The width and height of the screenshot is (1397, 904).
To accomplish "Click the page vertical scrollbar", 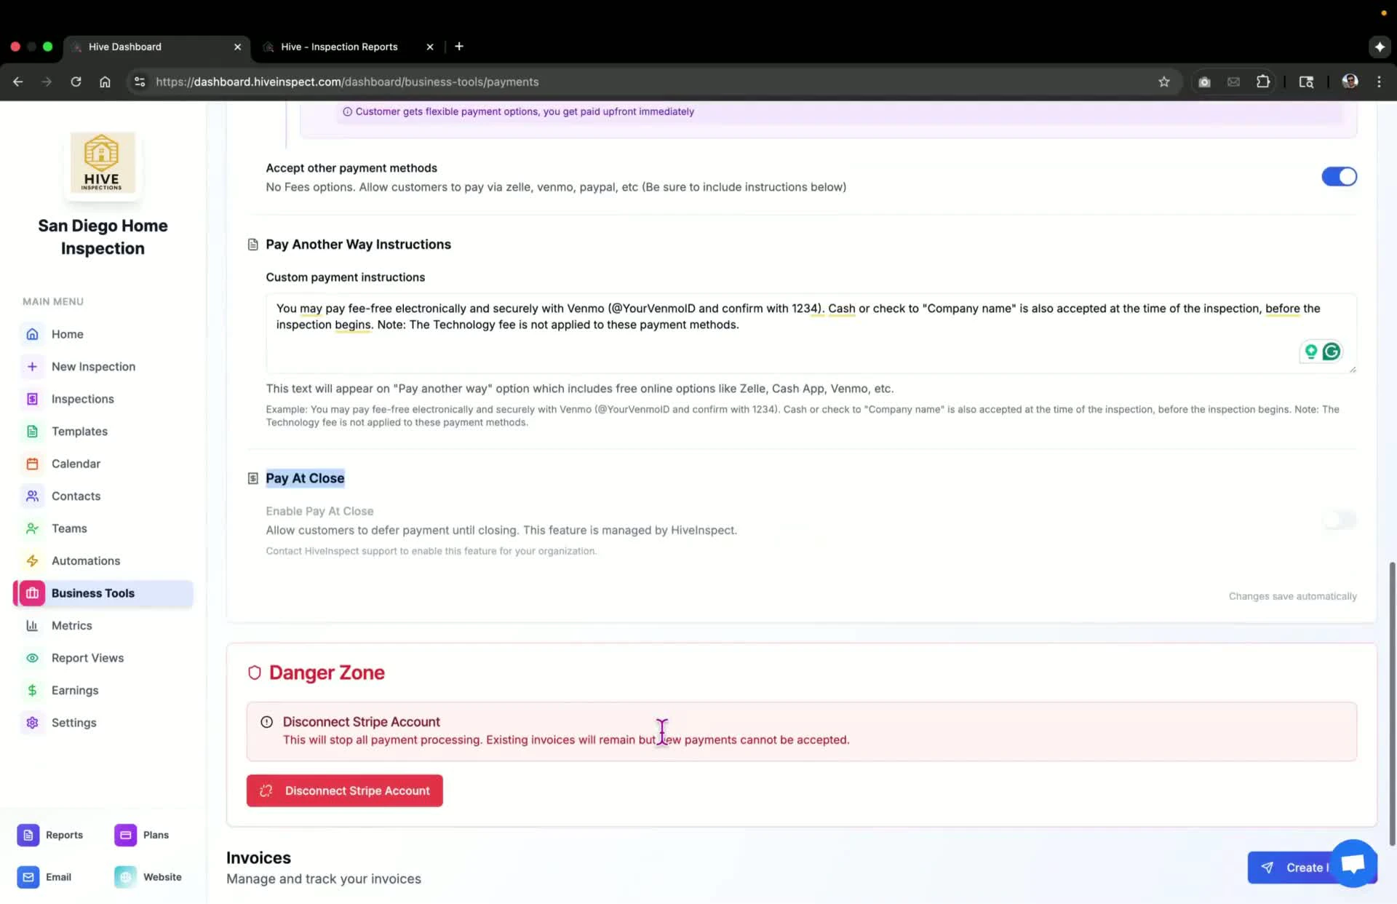I will click(1392, 702).
